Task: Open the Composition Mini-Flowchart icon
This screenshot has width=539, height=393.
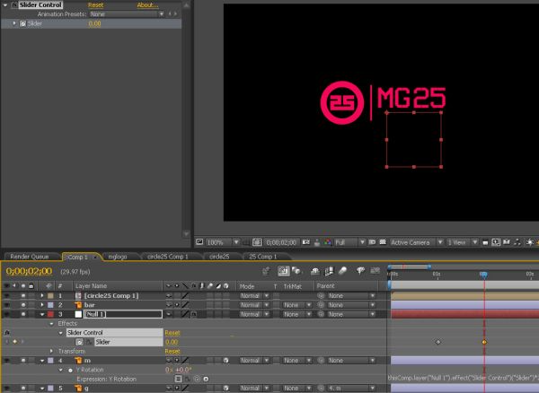Action: pyautogui.click(x=266, y=272)
